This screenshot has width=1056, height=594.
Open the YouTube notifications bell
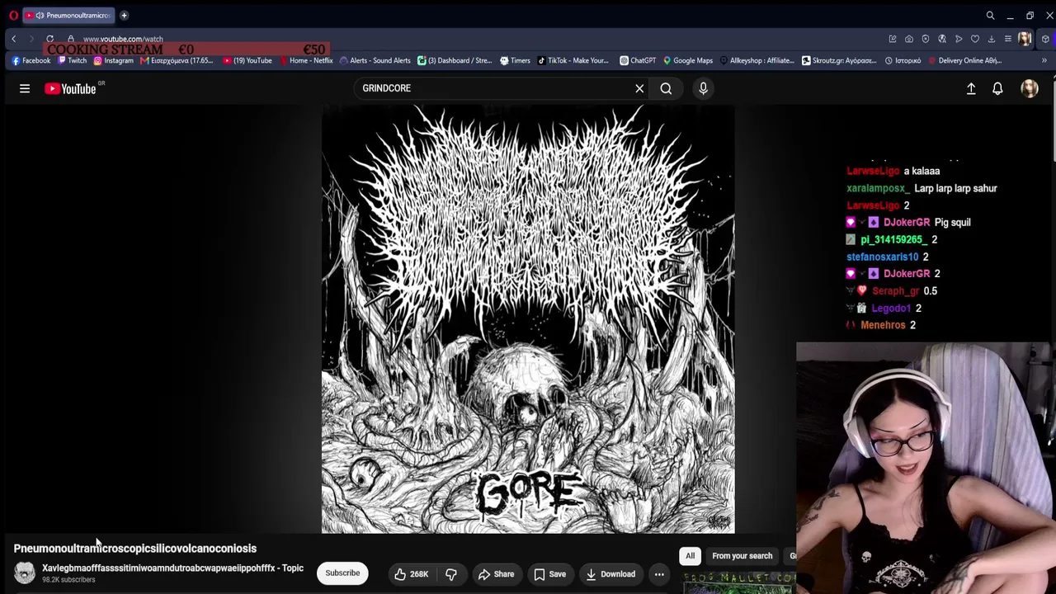pos(997,88)
